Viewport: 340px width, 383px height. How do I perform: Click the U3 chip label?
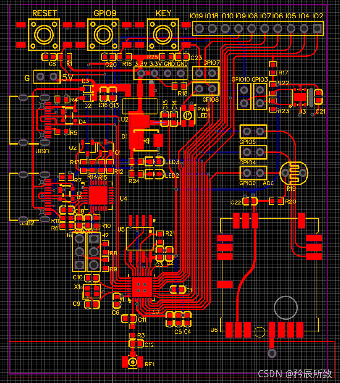(x=302, y=111)
